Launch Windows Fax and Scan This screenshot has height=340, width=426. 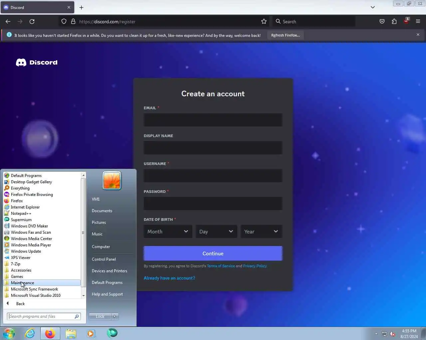(42, 232)
